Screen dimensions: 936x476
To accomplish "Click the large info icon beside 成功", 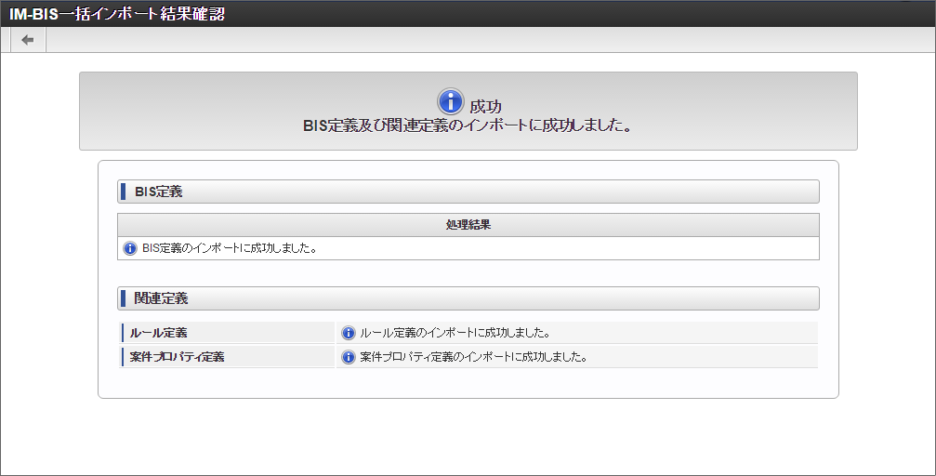I will 451,101.
